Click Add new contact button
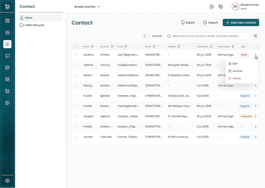This screenshot has height=188, width=265. pos(241,22)
